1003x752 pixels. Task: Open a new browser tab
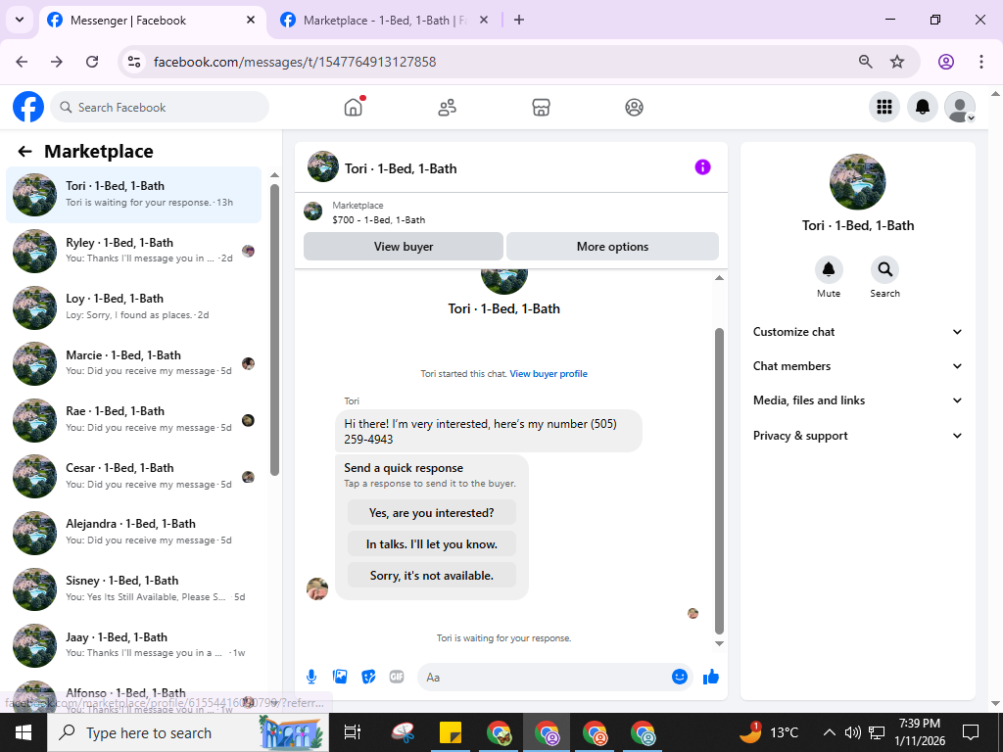pos(519,20)
